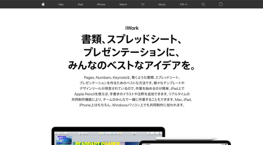
Task: Open the search magnifier icon
Action: (203, 4)
